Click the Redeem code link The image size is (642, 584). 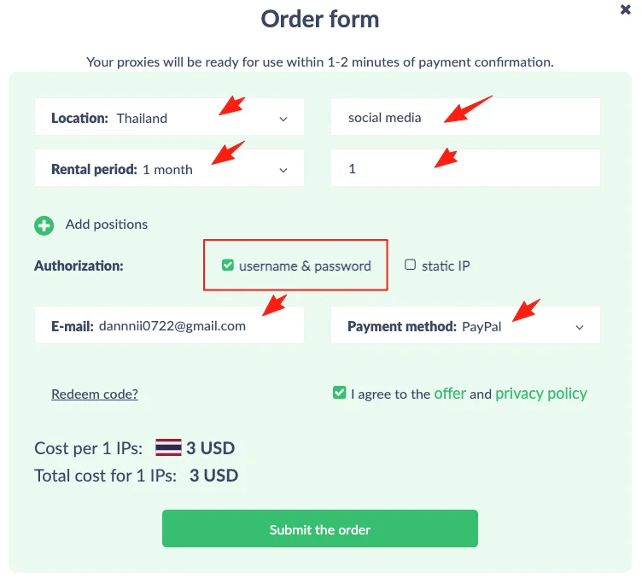[x=95, y=394]
